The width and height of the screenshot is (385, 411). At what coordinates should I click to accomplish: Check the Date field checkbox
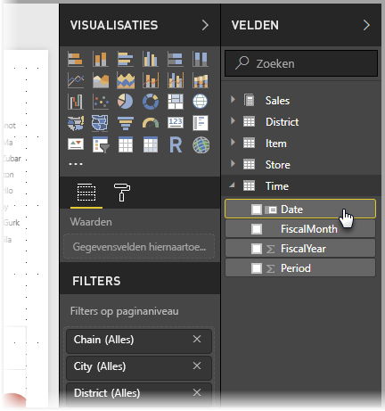coord(257,210)
